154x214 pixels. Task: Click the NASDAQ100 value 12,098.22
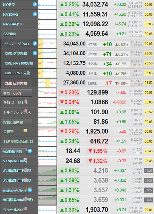[95, 24]
